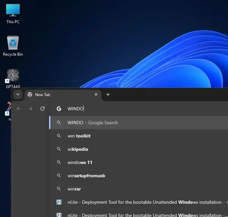The height and width of the screenshot is (217, 228).
Task: Click the Google G icon in address bar
Action: click(59, 109)
